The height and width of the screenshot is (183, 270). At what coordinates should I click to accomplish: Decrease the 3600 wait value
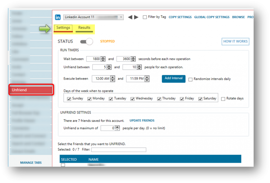coord(133,60)
